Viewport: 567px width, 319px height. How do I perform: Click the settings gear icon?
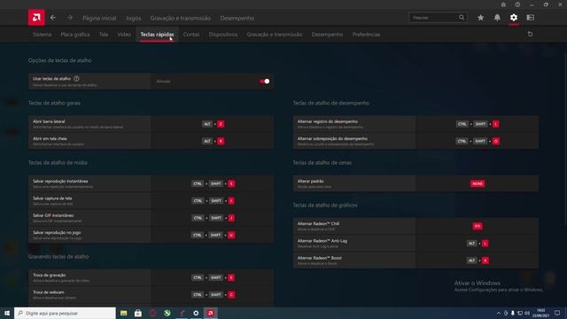tap(514, 18)
